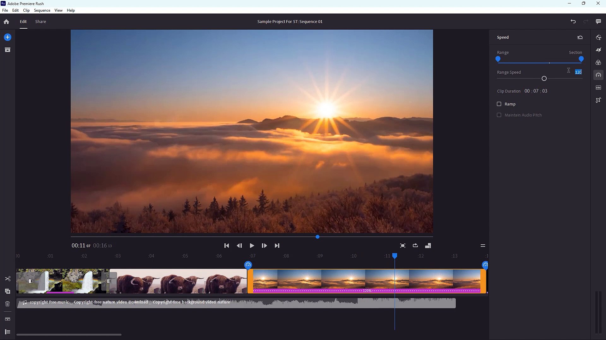Image resolution: width=606 pixels, height=340 pixels.
Task: Reset speed settings in Speed panel
Action: coord(580,37)
